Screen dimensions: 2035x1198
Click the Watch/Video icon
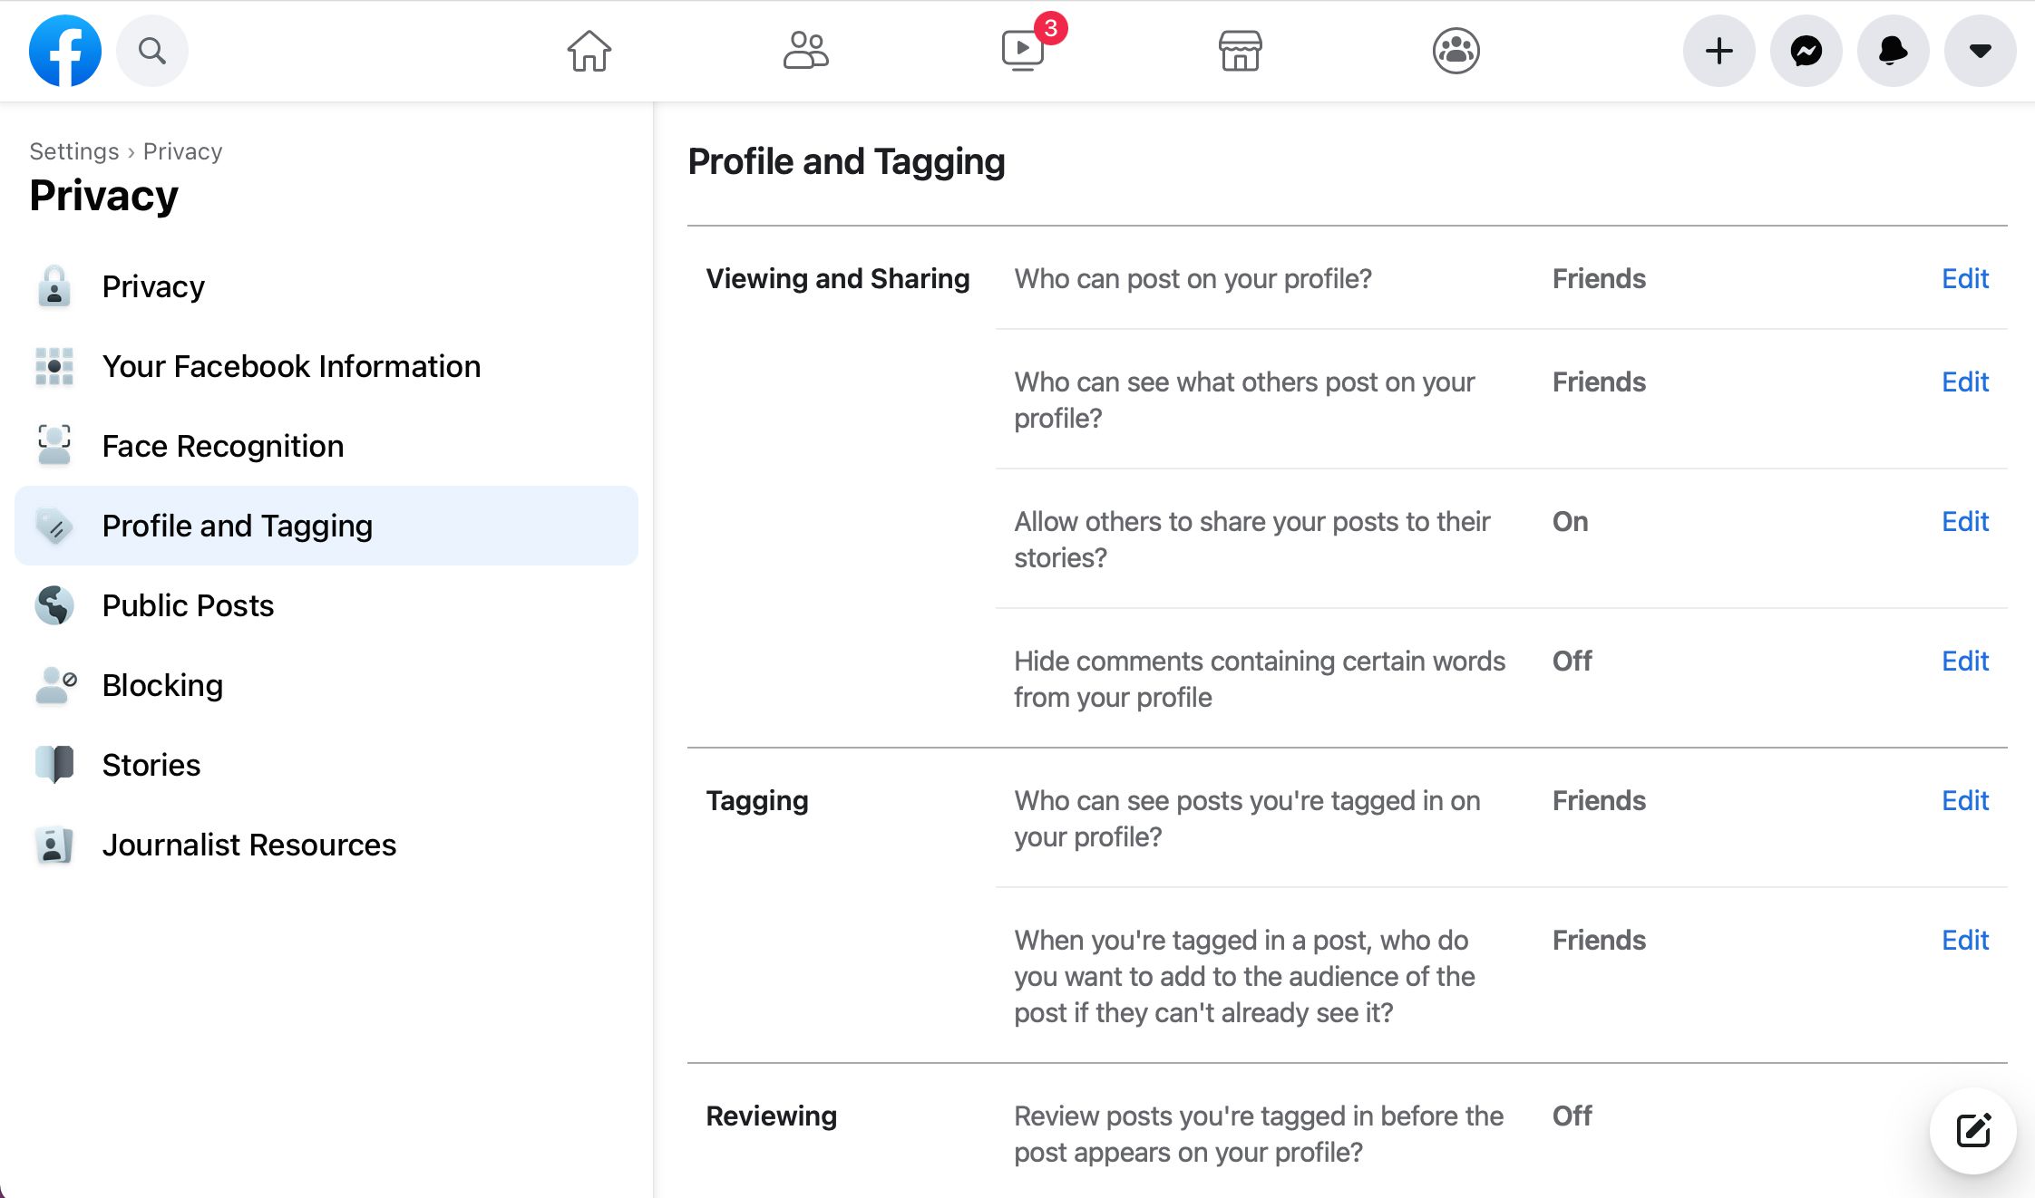[x=1022, y=52]
